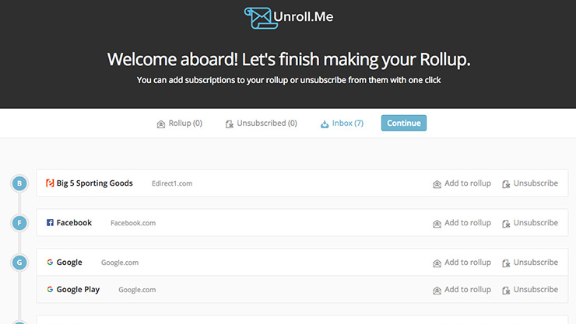
Task: Jump to the letter B timeline marker
Action: pyautogui.click(x=19, y=183)
